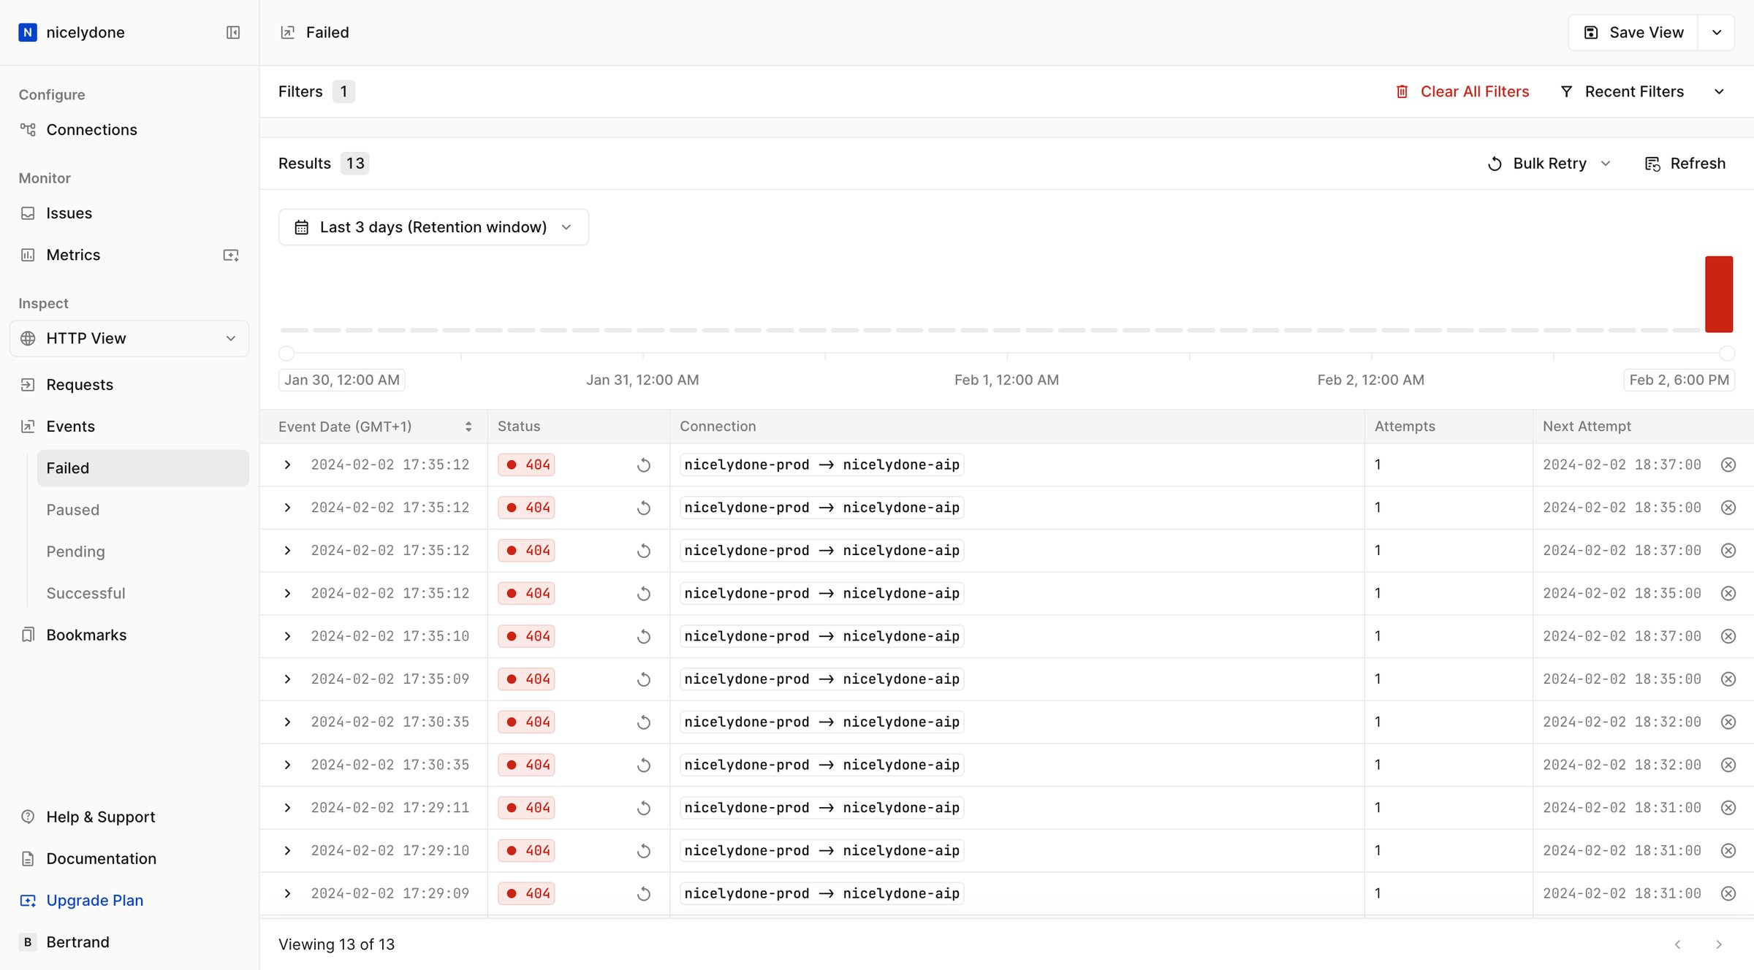
Task: Open the Save View dropdown arrow
Action: point(1717,32)
